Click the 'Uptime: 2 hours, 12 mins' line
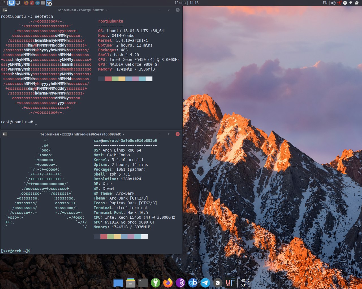Viewport: 362px width, 289px height. tap(125, 45)
